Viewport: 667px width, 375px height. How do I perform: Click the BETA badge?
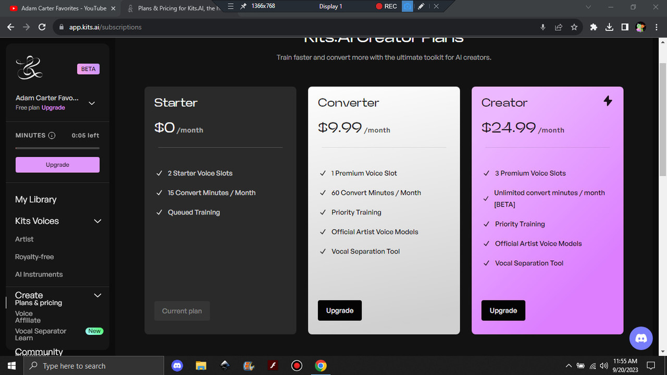coord(88,69)
